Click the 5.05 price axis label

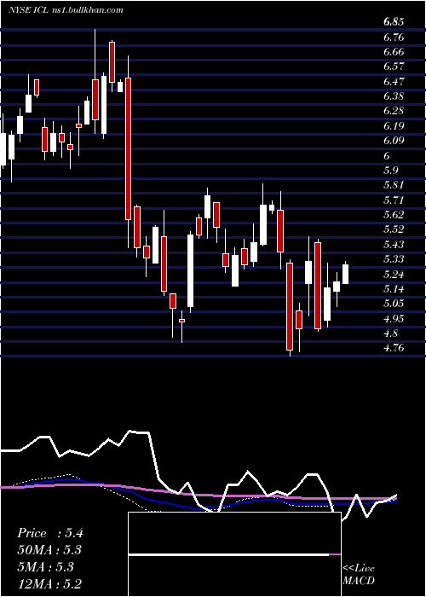[x=394, y=304]
